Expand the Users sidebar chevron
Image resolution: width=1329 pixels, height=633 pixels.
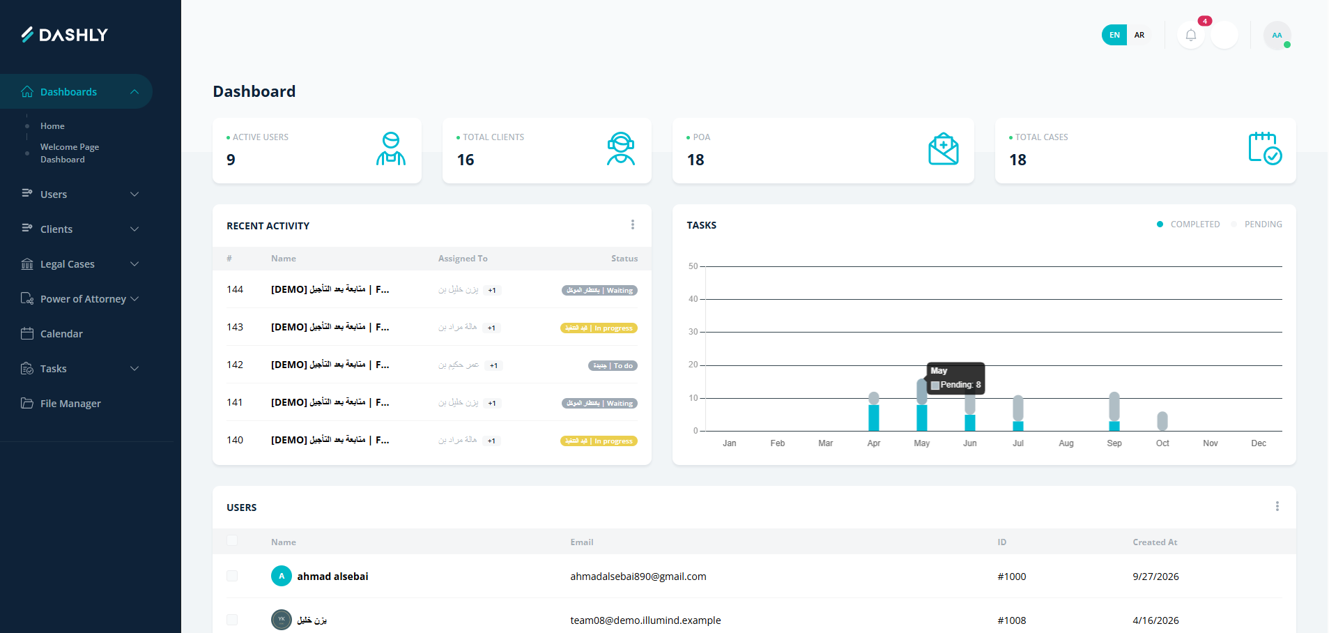tap(135, 194)
